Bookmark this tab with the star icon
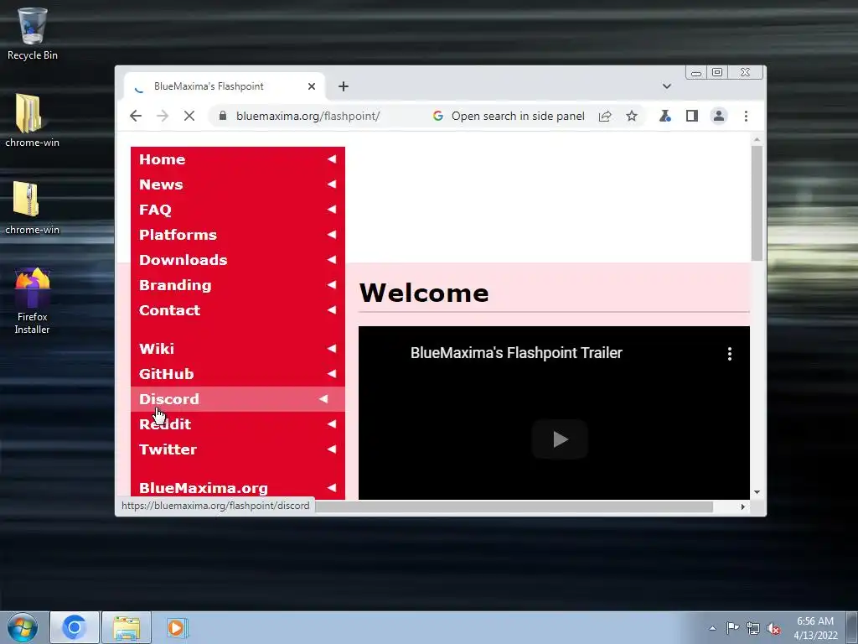Screen dimensions: 858x644 pyautogui.click(x=632, y=116)
